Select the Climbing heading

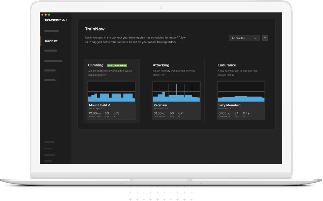click(x=96, y=65)
